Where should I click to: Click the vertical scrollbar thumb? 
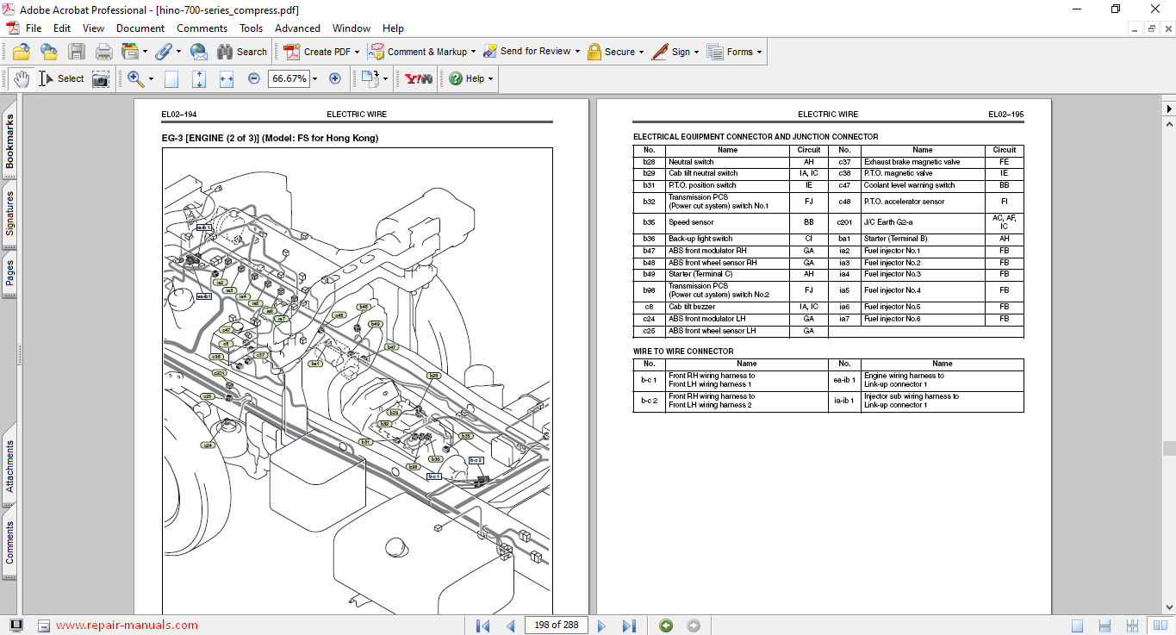pos(1168,448)
